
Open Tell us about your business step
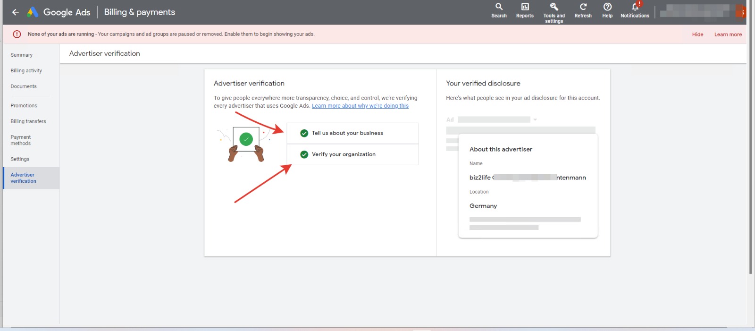tap(352, 133)
